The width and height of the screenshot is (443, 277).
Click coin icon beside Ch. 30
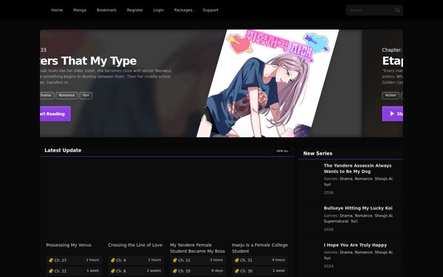(237, 271)
